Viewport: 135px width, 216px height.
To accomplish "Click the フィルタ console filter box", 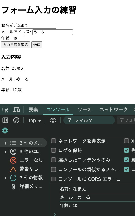I will tap(89, 120).
